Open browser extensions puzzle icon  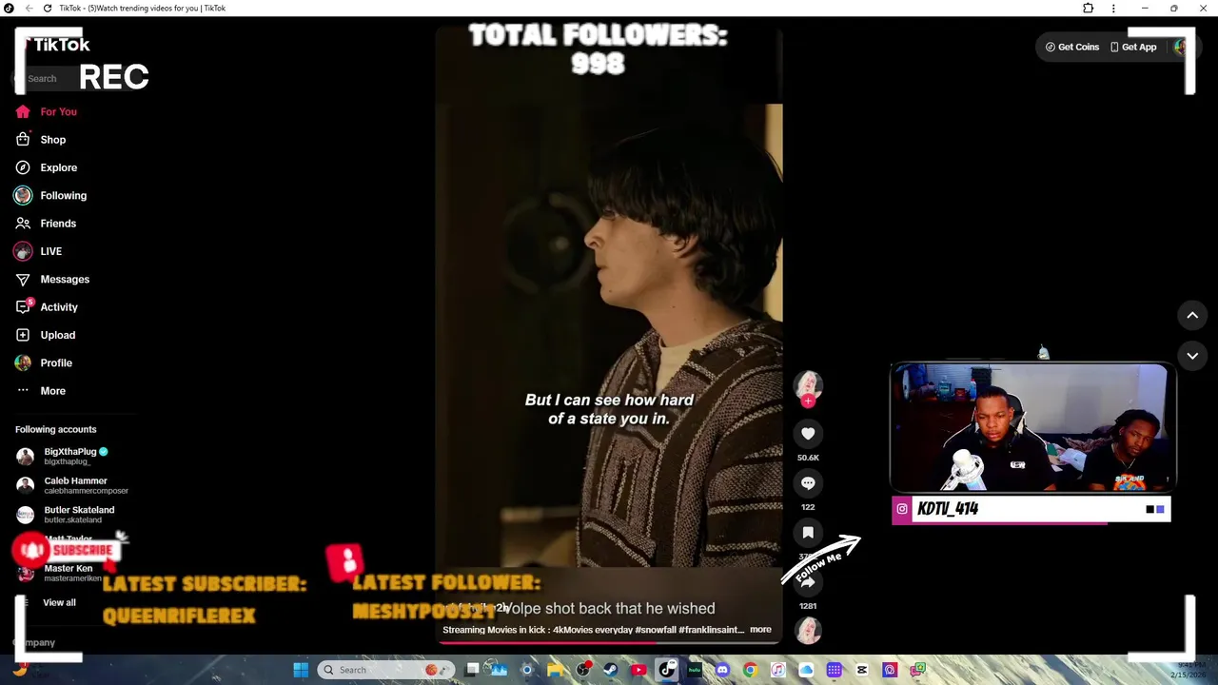tap(1088, 9)
